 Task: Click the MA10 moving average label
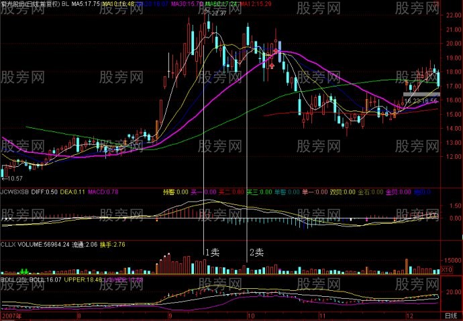coord(117,4)
